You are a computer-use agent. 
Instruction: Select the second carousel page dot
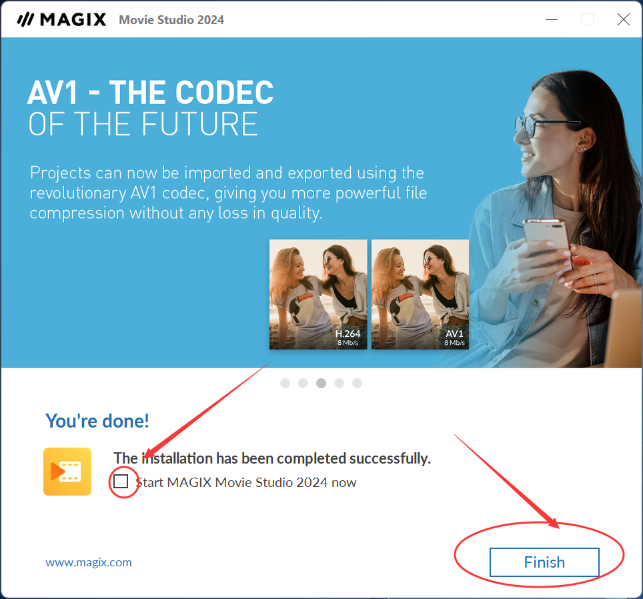303,383
